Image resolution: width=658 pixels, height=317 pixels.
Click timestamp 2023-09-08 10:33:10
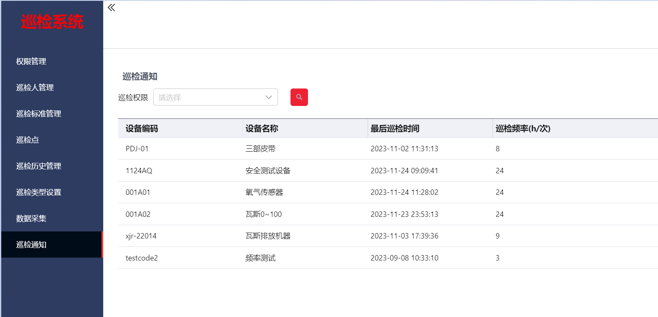[x=405, y=258]
